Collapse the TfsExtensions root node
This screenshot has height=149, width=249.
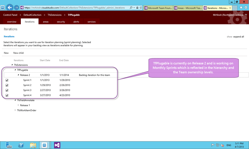pos(12,65)
